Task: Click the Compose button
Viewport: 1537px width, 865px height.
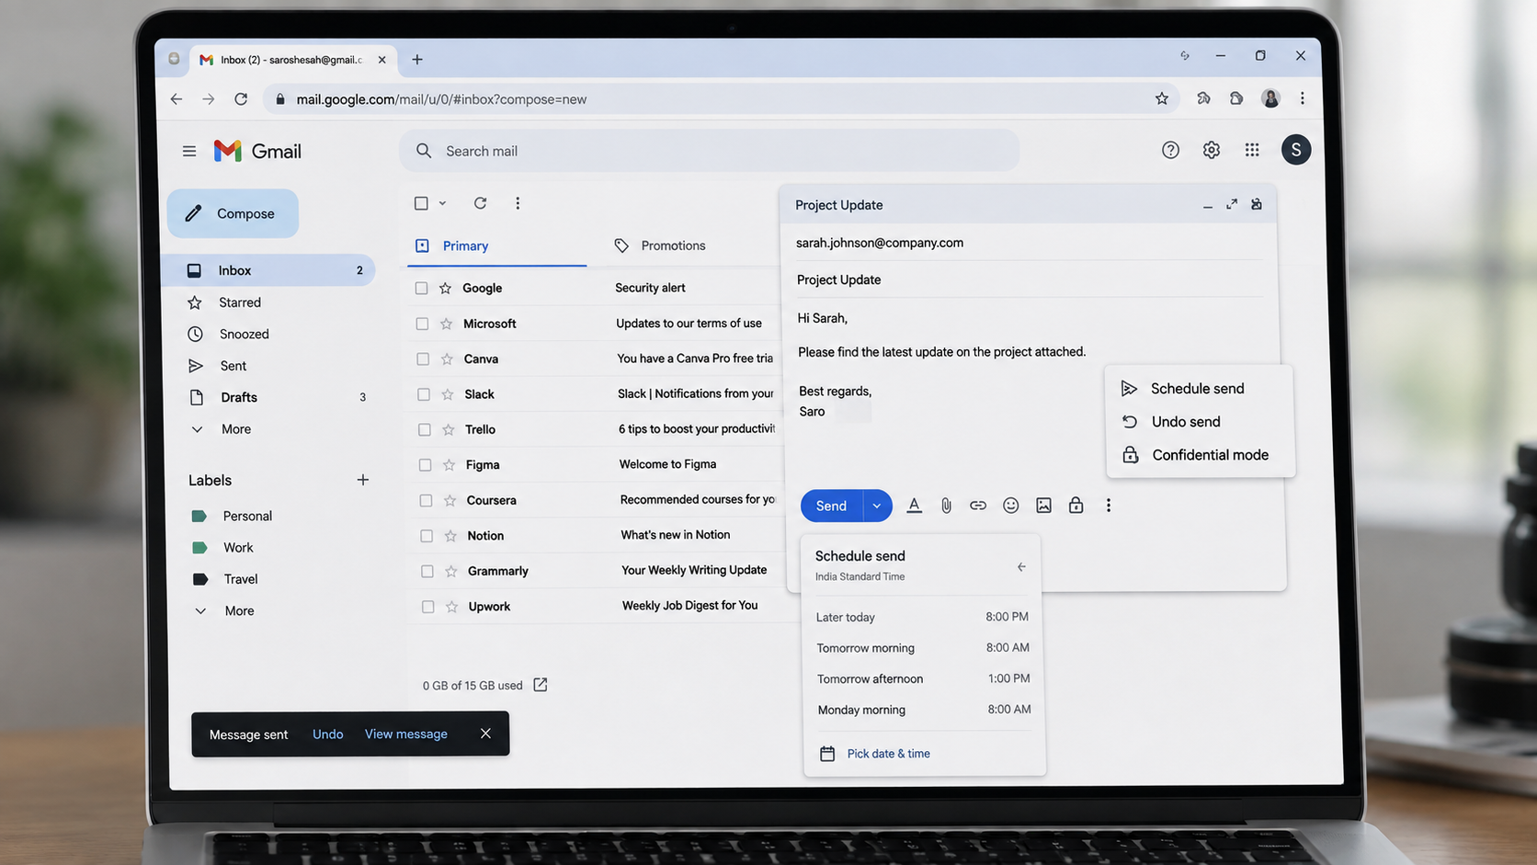Action: click(x=233, y=213)
